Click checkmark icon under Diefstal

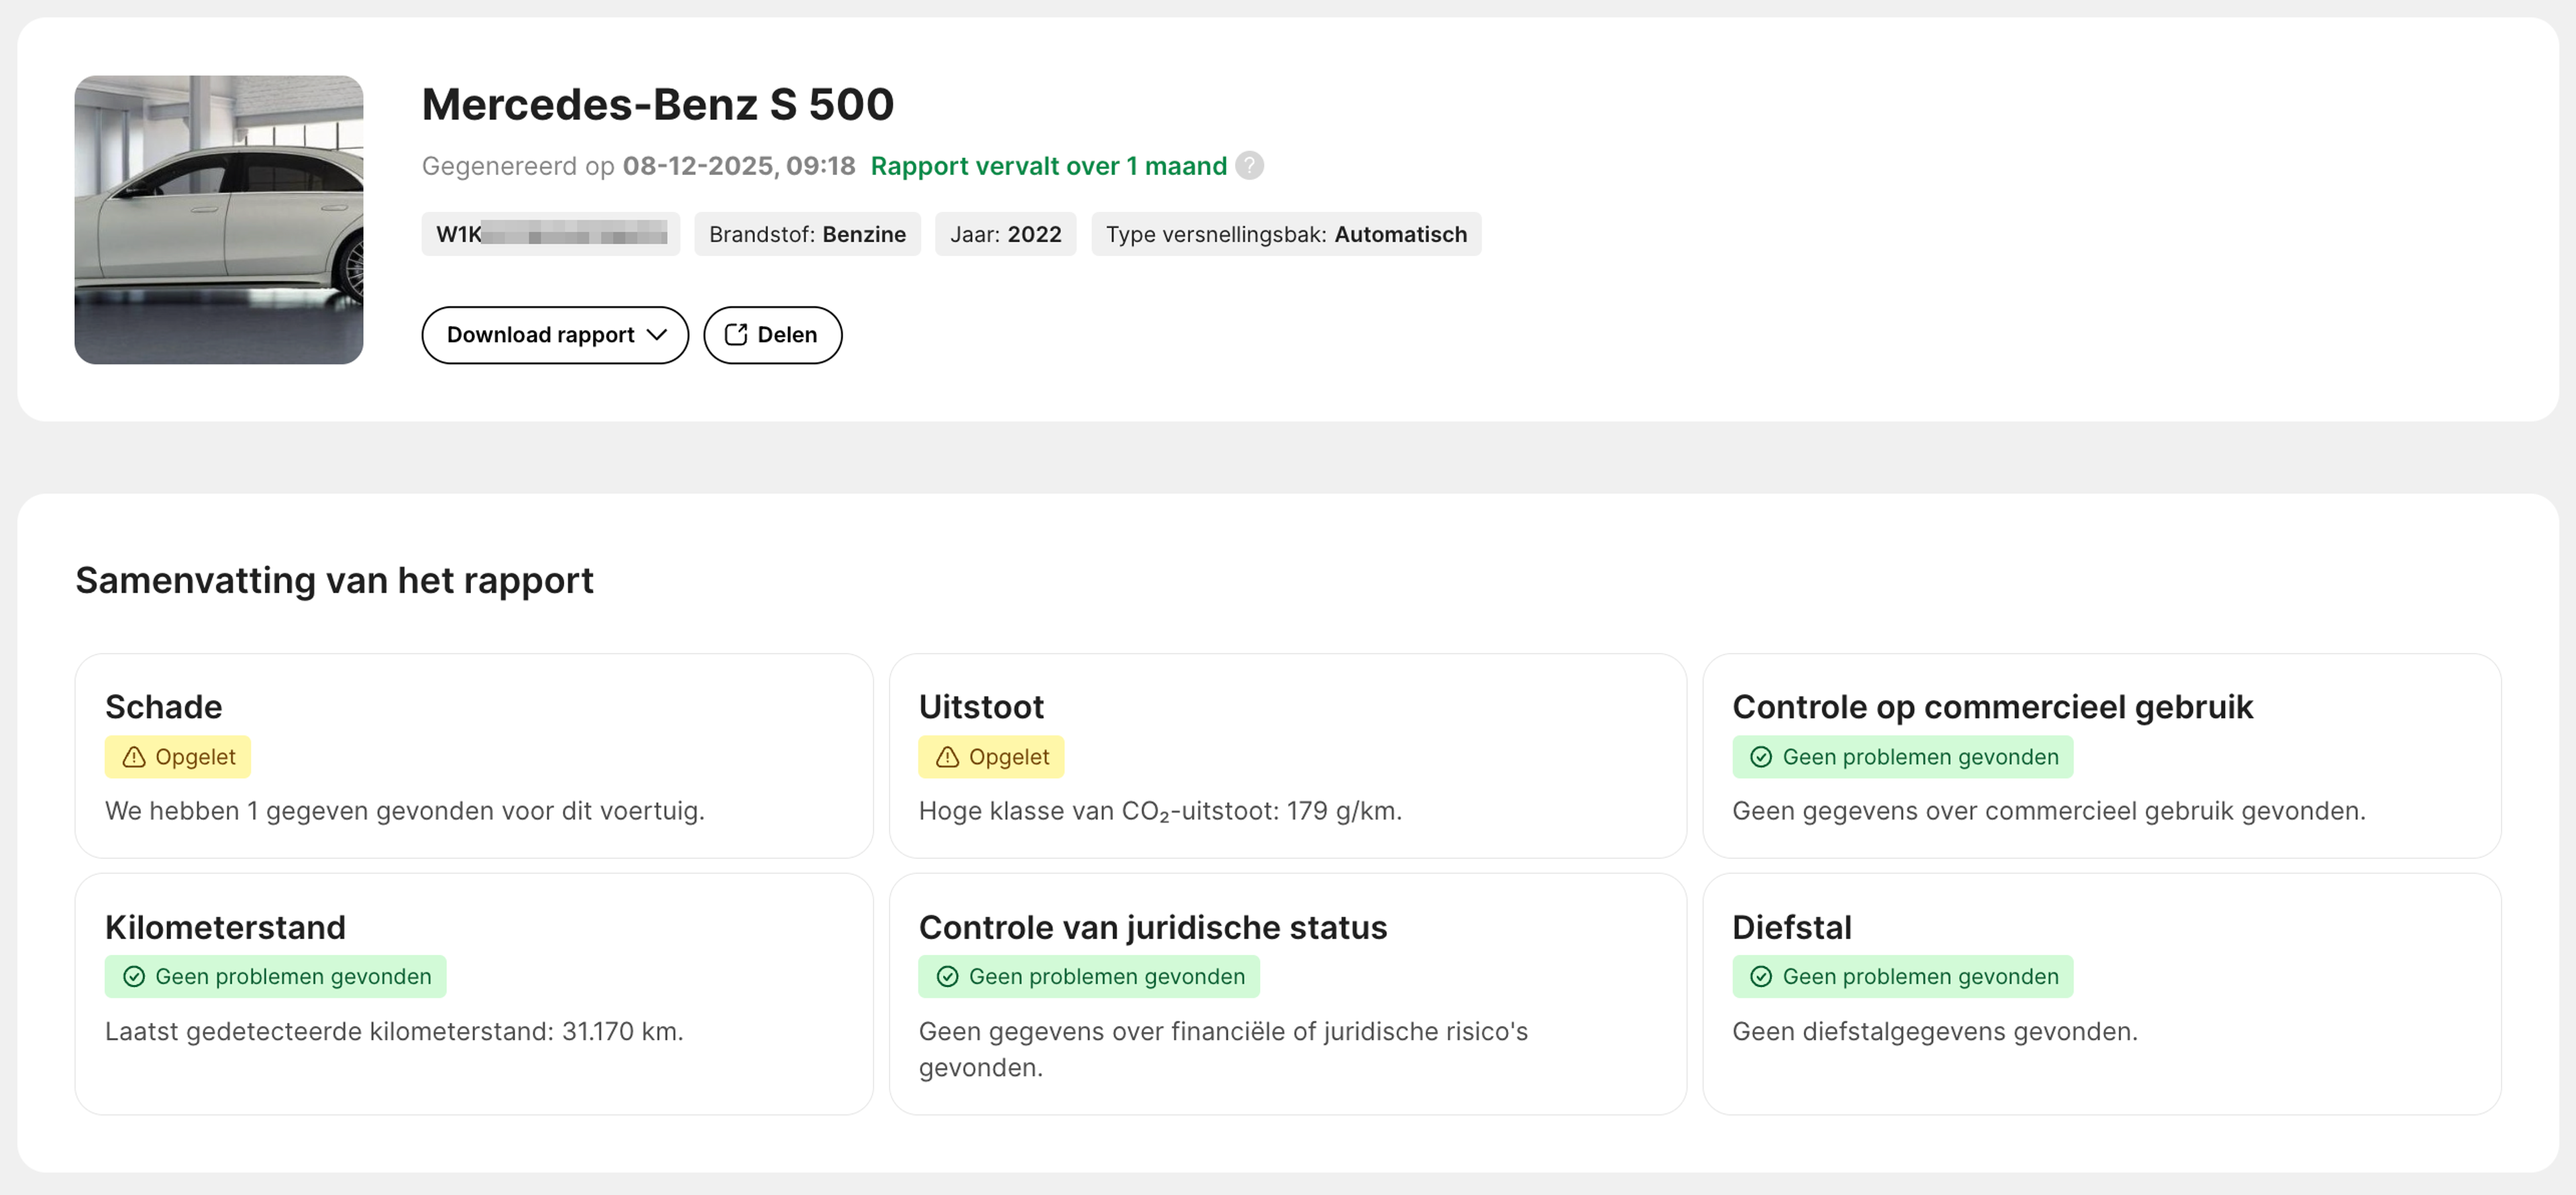(x=1761, y=976)
